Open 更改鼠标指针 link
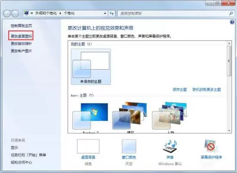Screen dimensions: 237x173 coord(21,44)
